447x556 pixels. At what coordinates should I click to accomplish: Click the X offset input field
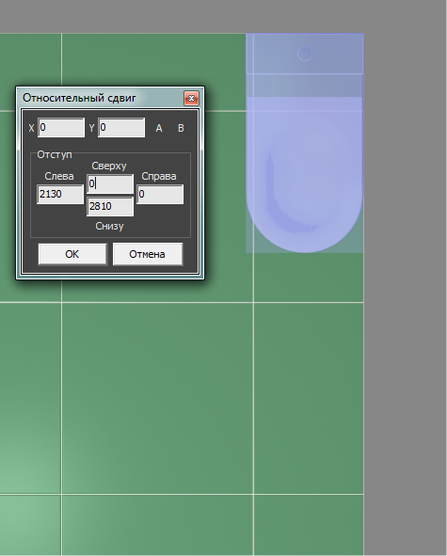(61, 127)
